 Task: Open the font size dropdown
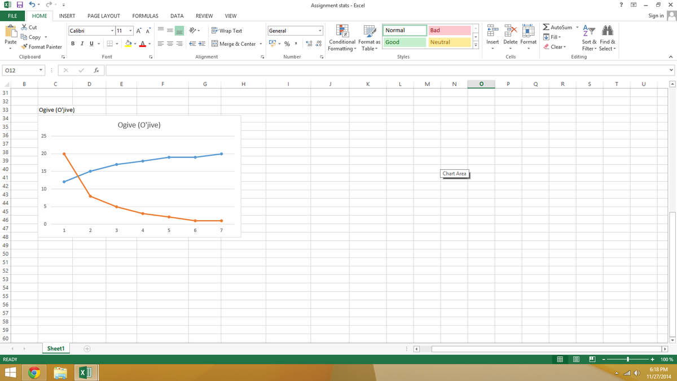[x=131, y=30]
